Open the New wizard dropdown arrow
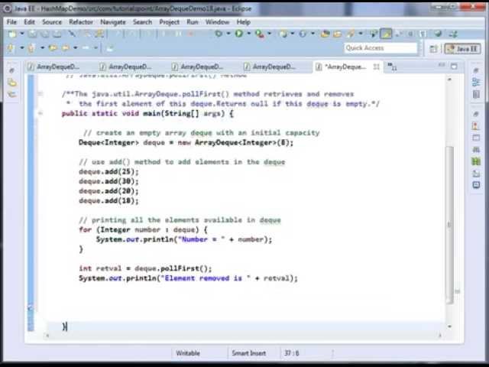Image resolution: width=489 pixels, height=367 pixels. (22, 34)
